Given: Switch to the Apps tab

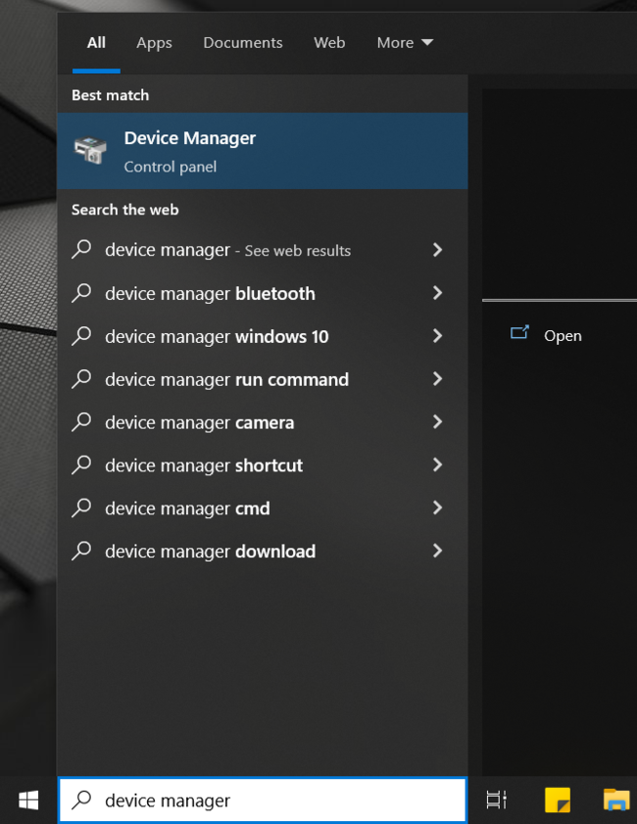Looking at the screenshot, I should coord(154,42).
